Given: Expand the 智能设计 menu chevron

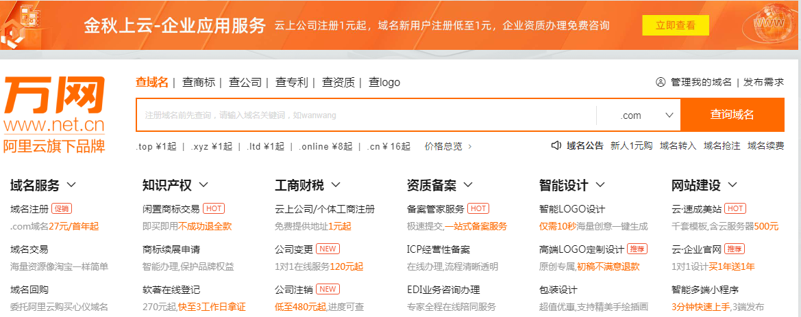Looking at the screenshot, I should tap(601, 184).
